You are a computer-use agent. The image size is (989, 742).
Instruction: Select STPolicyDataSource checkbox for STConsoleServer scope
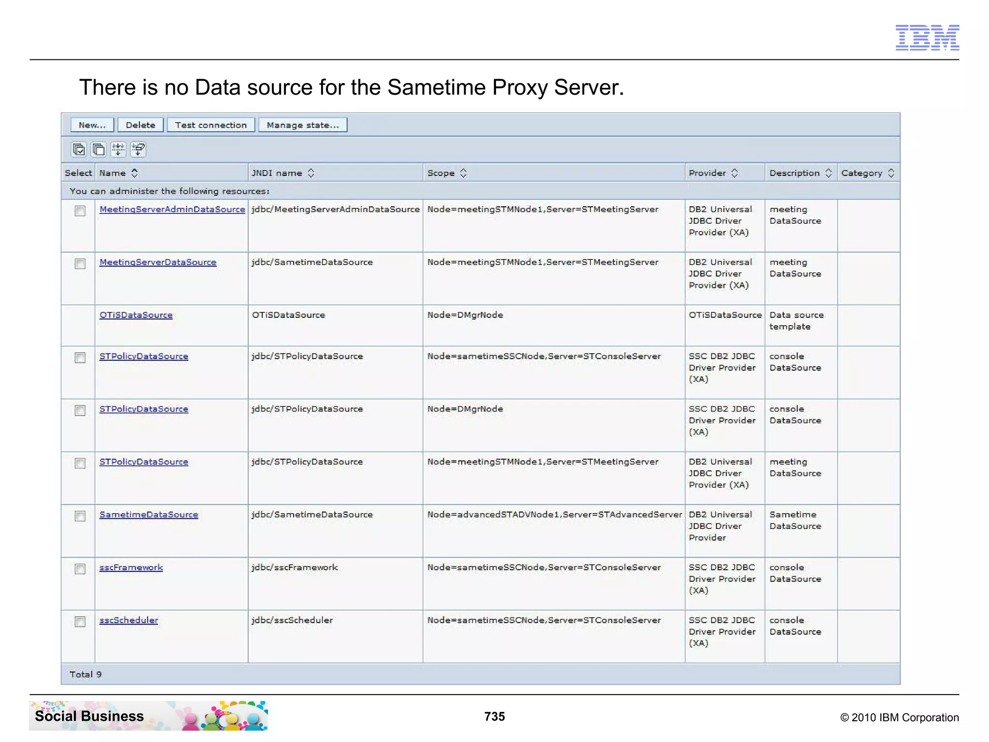pyautogui.click(x=80, y=358)
